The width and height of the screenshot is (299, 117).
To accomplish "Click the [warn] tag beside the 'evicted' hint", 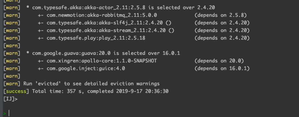I will tap(12, 83).
